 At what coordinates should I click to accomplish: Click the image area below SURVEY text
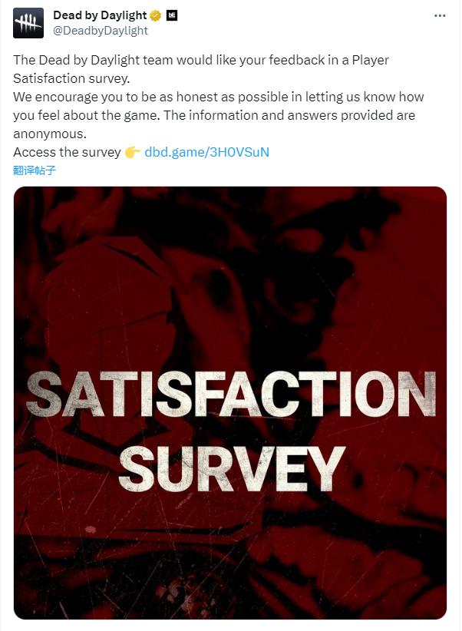tap(230, 553)
